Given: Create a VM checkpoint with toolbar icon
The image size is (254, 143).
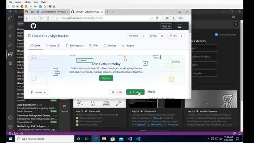Looking at the screenshot, I should [x=40, y=6].
